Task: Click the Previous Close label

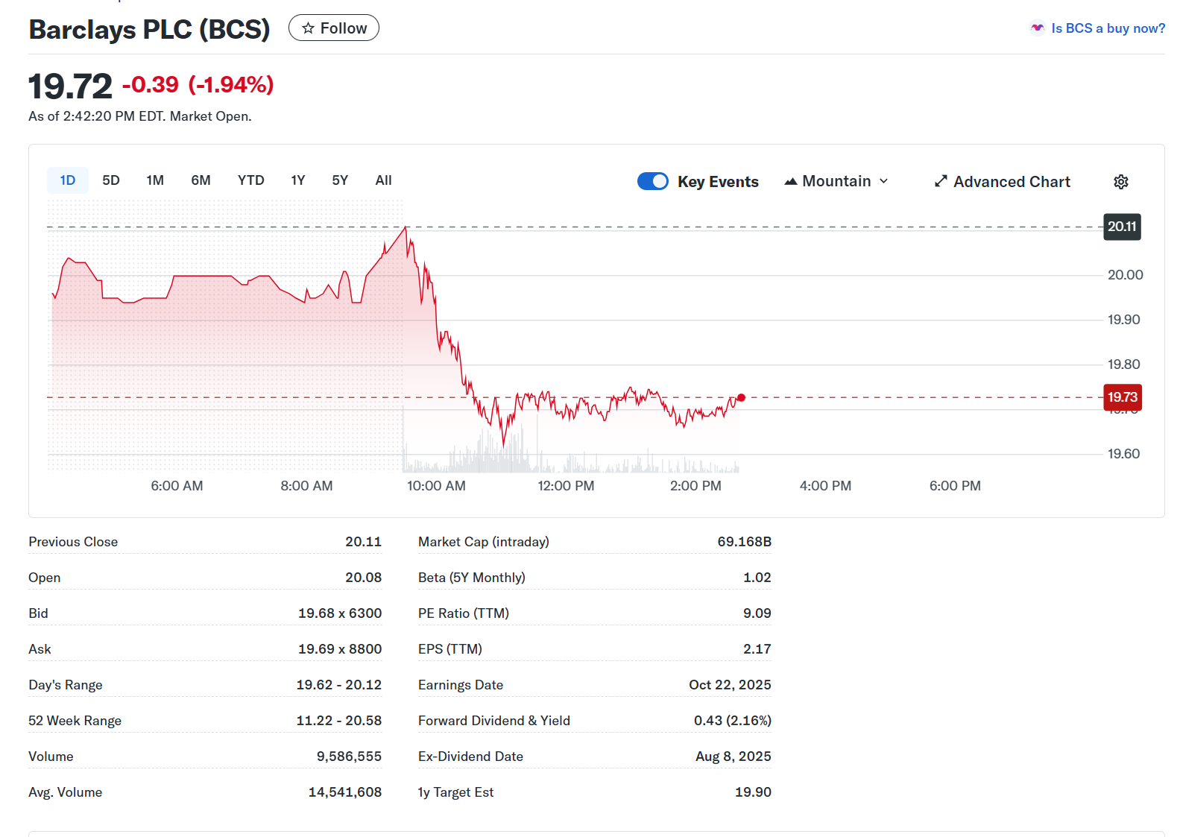Action: (x=73, y=542)
